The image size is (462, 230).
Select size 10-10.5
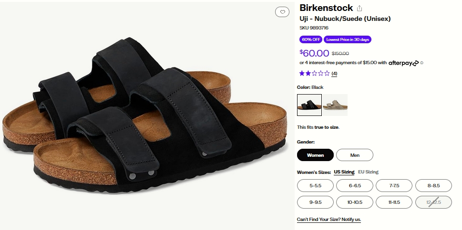click(x=355, y=202)
